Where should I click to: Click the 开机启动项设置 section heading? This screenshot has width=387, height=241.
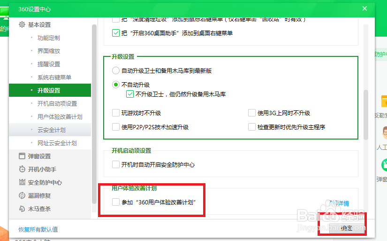tap(131, 150)
